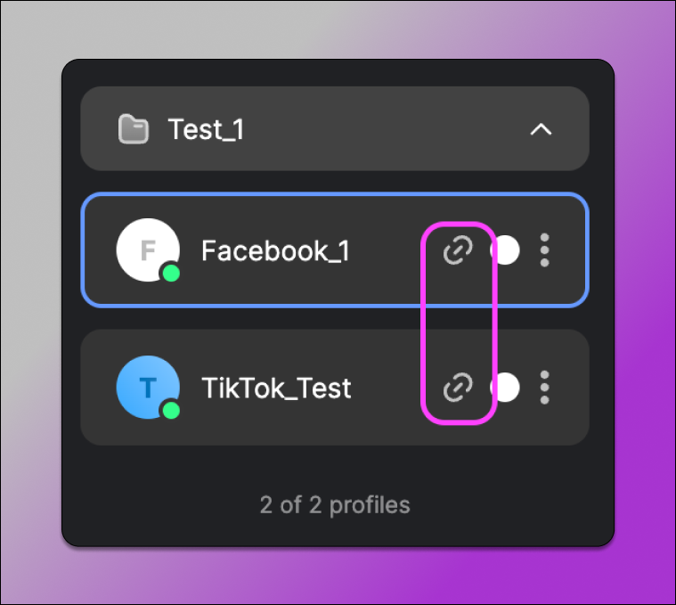The height and width of the screenshot is (605, 676).
Task: Select the TikTok_Test profile name
Action: 276,388
